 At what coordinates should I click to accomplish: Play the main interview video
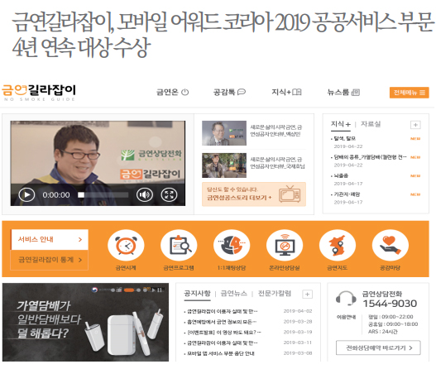[x=26, y=194]
